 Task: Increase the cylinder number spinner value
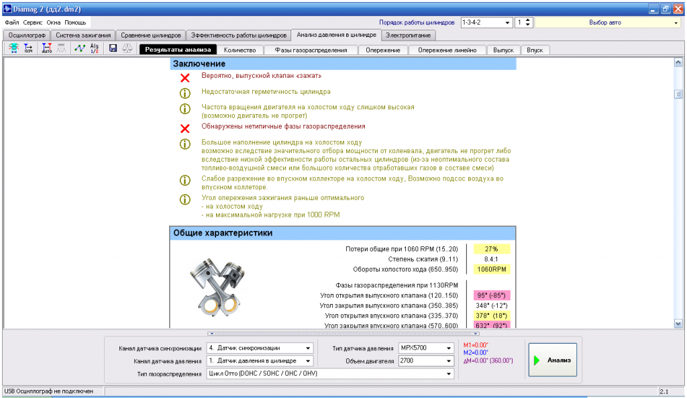pyautogui.click(x=527, y=20)
